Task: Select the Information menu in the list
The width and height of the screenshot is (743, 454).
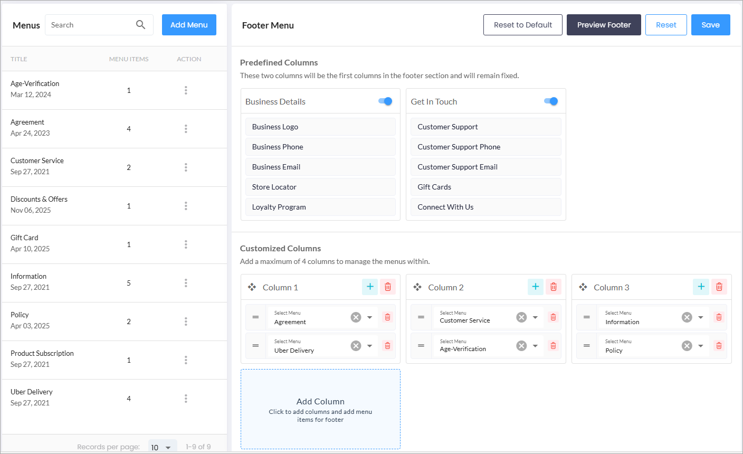Action: pos(28,276)
